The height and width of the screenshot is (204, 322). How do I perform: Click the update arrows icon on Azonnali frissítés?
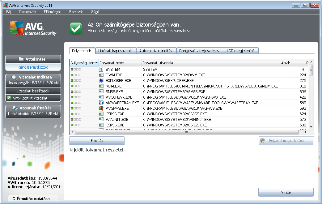point(15,108)
